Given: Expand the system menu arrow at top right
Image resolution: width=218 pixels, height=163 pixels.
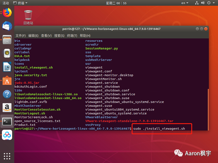Looking at the screenshot, I should [x=214, y=3].
